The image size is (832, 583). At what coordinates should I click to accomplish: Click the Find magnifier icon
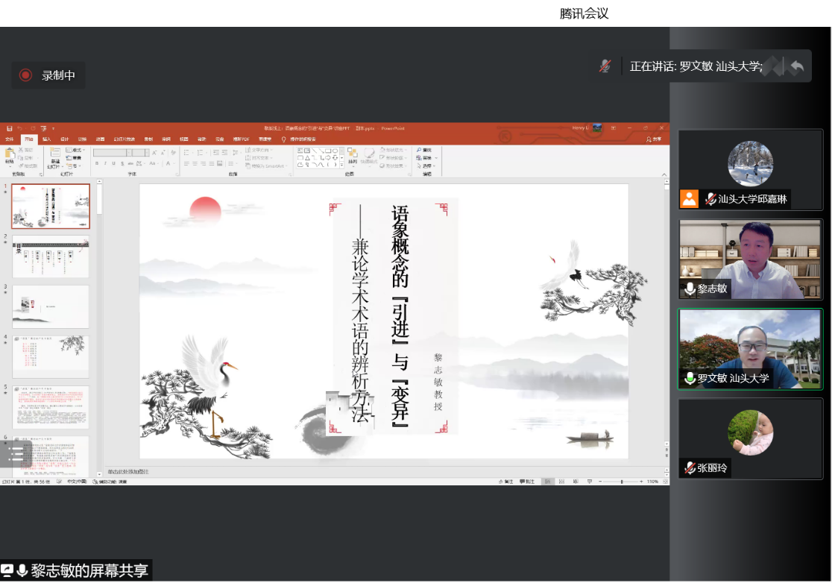pyautogui.click(x=419, y=150)
